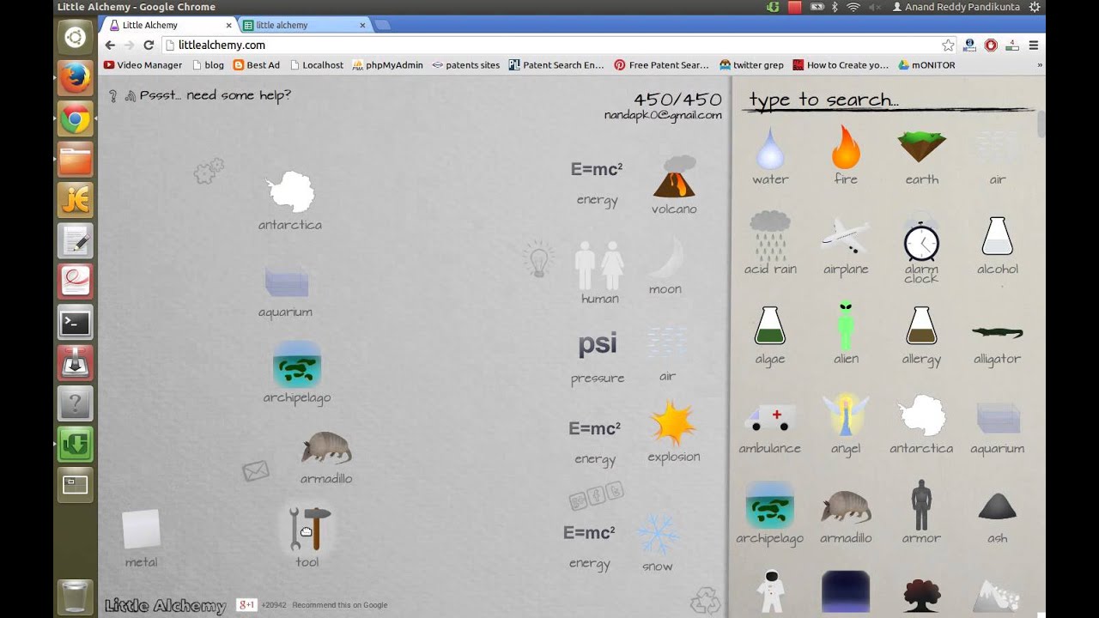This screenshot has height=618, width=1099.
Task: Select the alarm clock element in the library
Action: 921,240
